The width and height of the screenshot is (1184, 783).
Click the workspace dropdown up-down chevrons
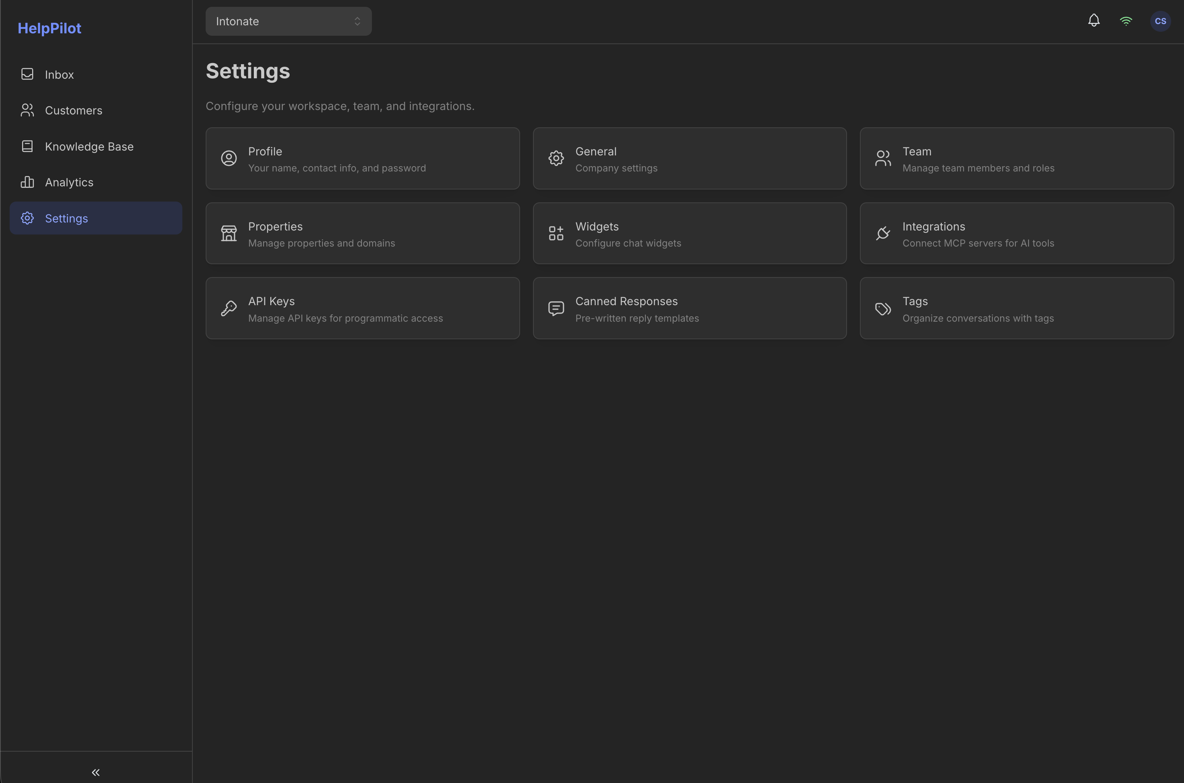pyautogui.click(x=357, y=21)
